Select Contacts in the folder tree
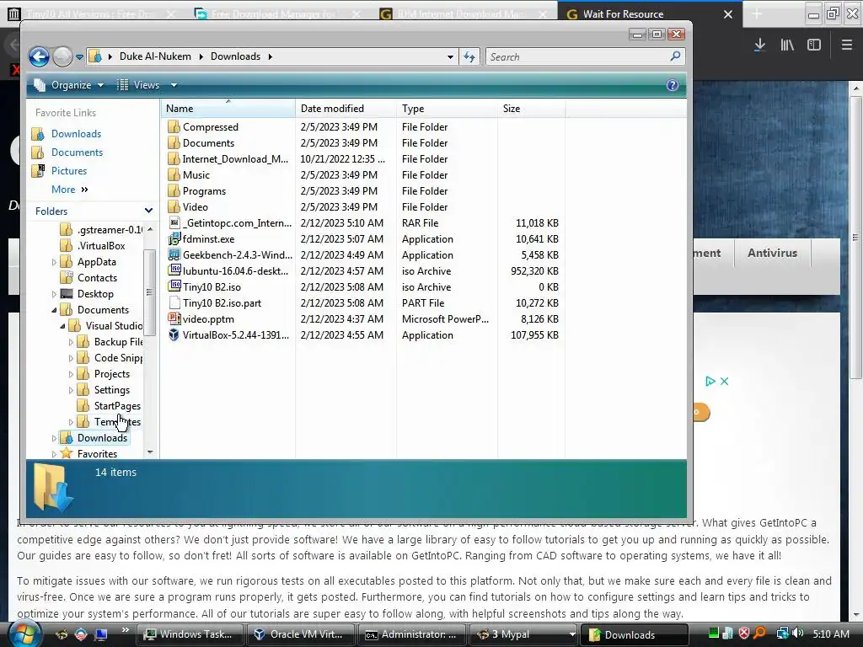Screen dimensions: 863x647 click(x=97, y=278)
